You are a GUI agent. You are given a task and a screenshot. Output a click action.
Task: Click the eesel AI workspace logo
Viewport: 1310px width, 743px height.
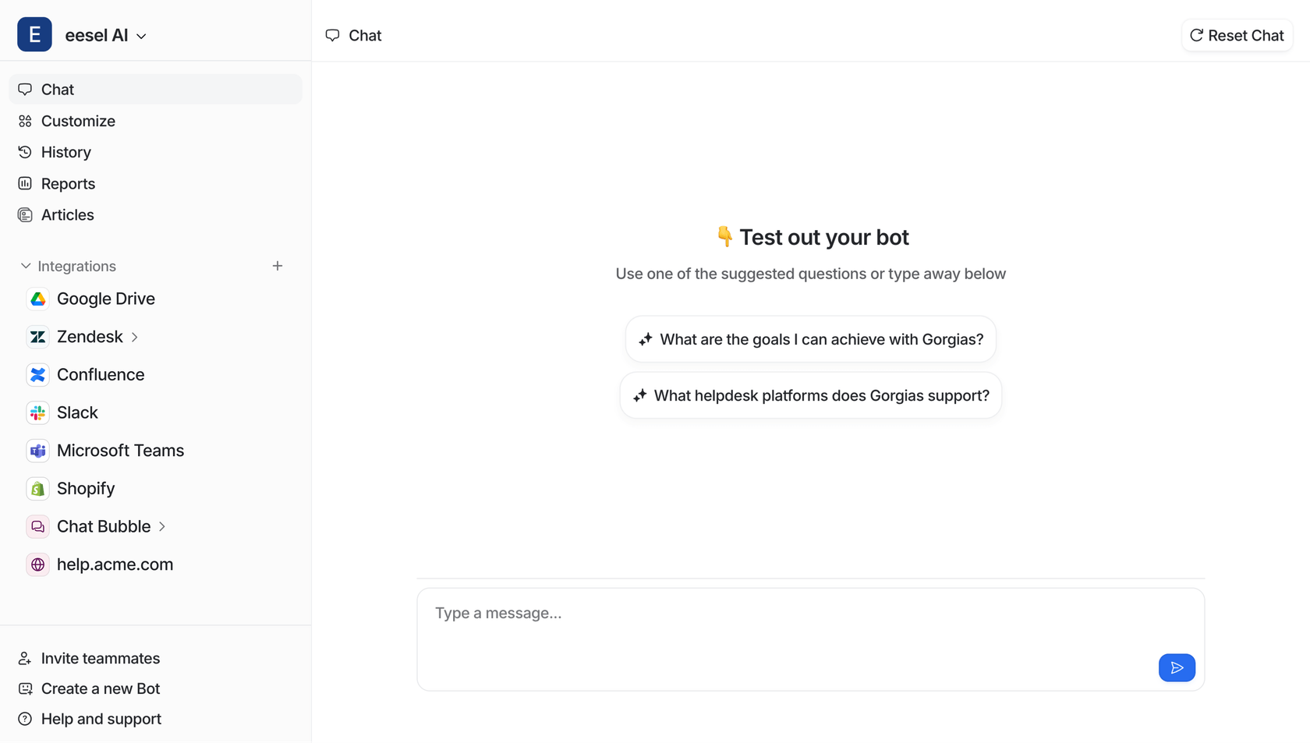click(34, 35)
